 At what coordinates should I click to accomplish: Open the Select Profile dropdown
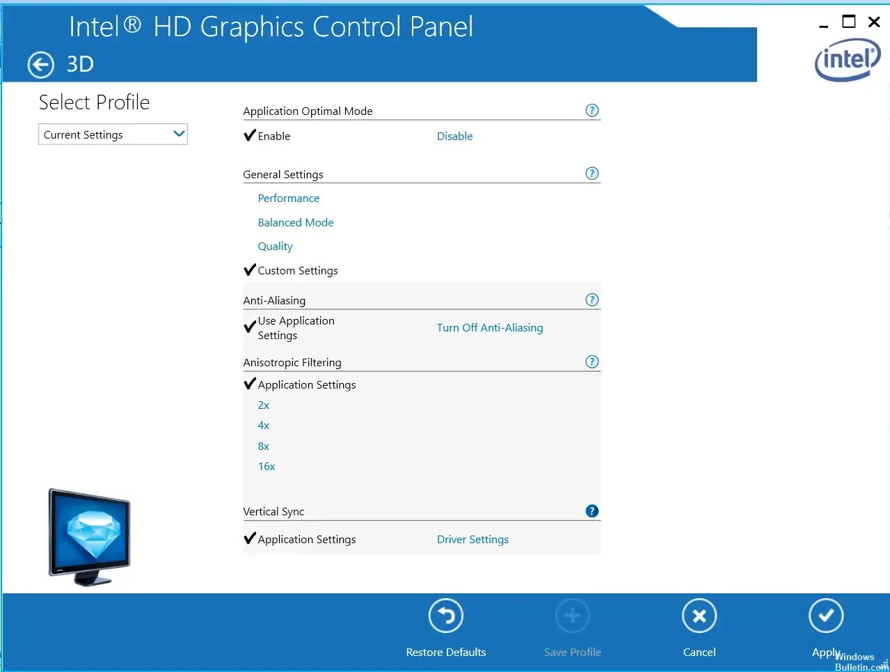(x=113, y=134)
